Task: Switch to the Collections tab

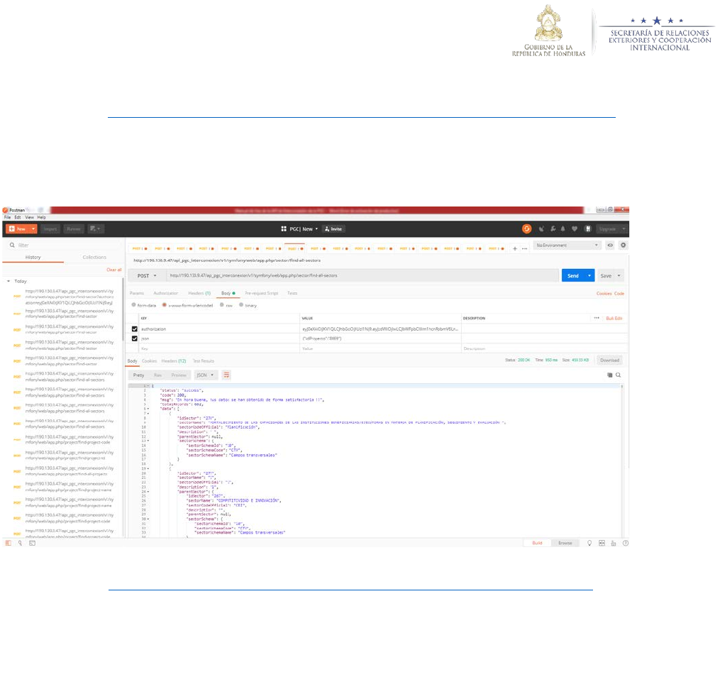Action: [x=94, y=257]
